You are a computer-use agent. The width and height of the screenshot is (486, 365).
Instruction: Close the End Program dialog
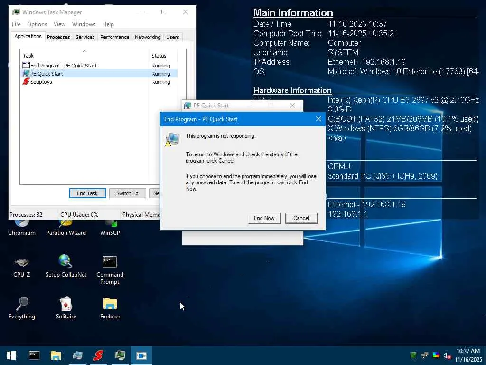click(x=318, y=119)
